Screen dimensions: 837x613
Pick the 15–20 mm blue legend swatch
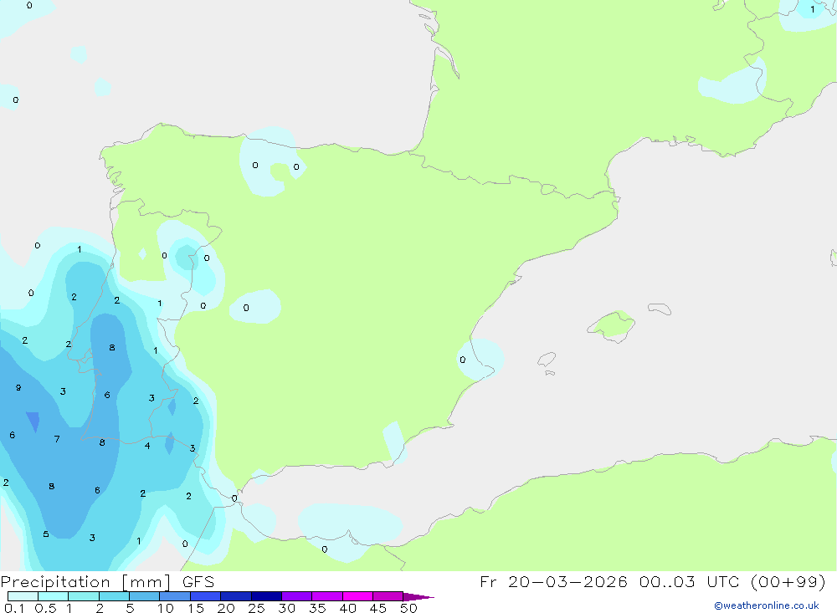[206, 596]
